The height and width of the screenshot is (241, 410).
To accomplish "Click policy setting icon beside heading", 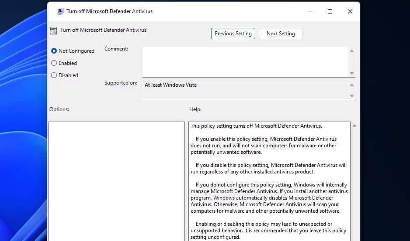I will click(53, 31).
